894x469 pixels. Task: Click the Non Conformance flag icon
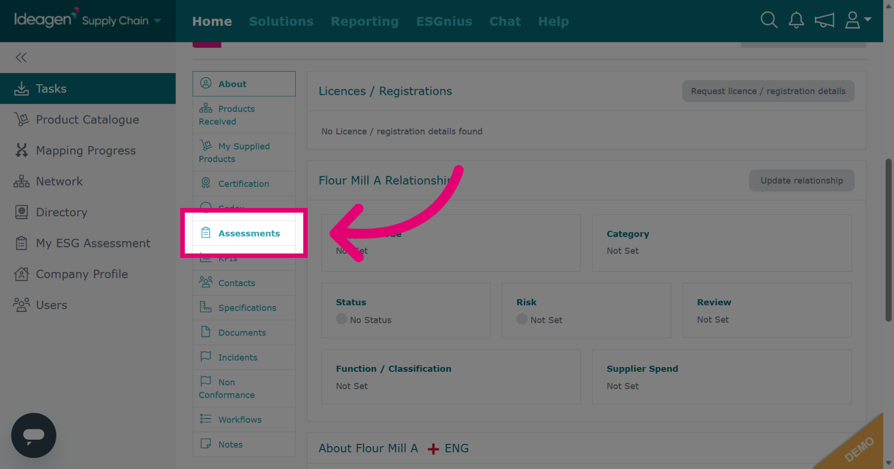[206, 381]
